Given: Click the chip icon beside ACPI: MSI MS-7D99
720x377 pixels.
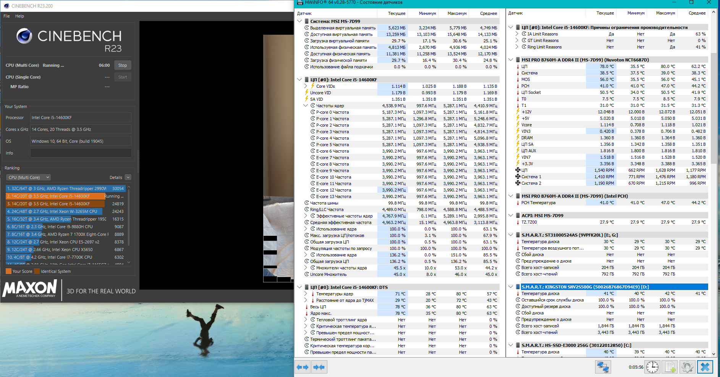Looking at the screenshot, I should [x=518, y=216].
